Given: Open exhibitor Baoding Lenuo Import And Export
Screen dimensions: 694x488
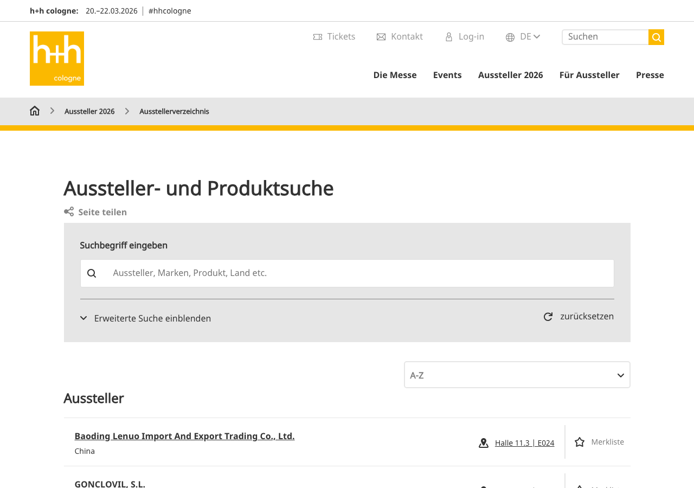Looking at the screenshot, I should click(184, 436).
